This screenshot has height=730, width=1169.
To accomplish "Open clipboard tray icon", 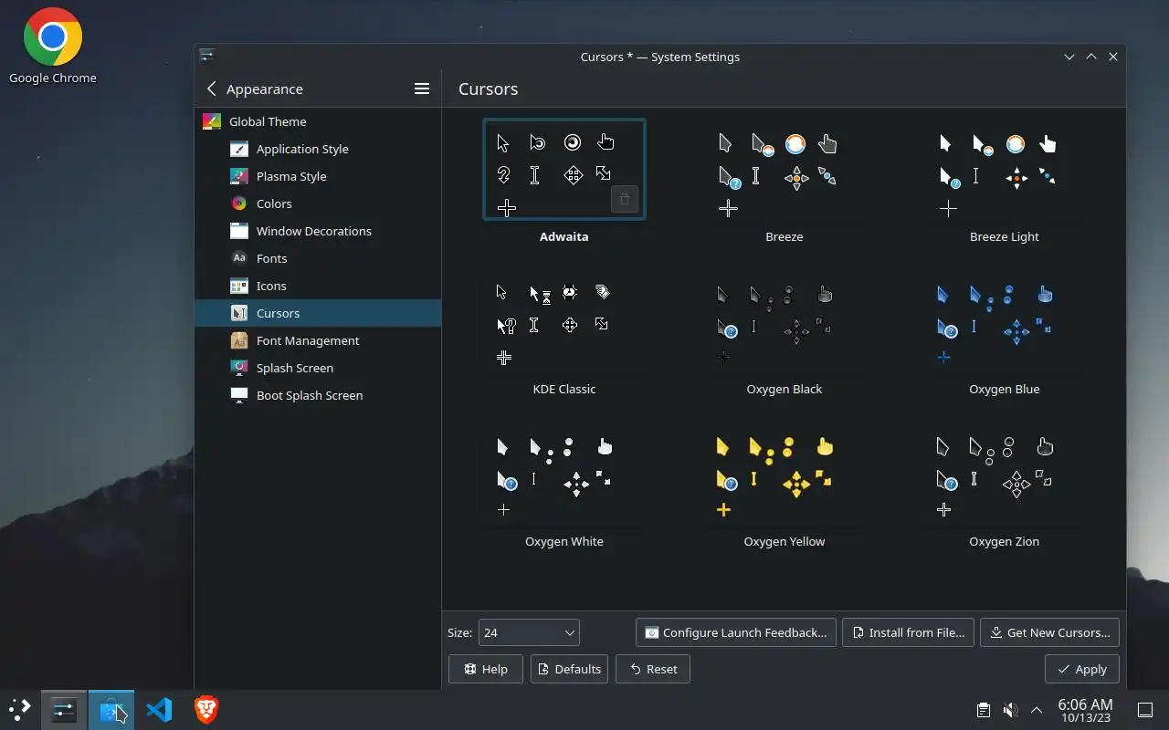I will (983, 710).
